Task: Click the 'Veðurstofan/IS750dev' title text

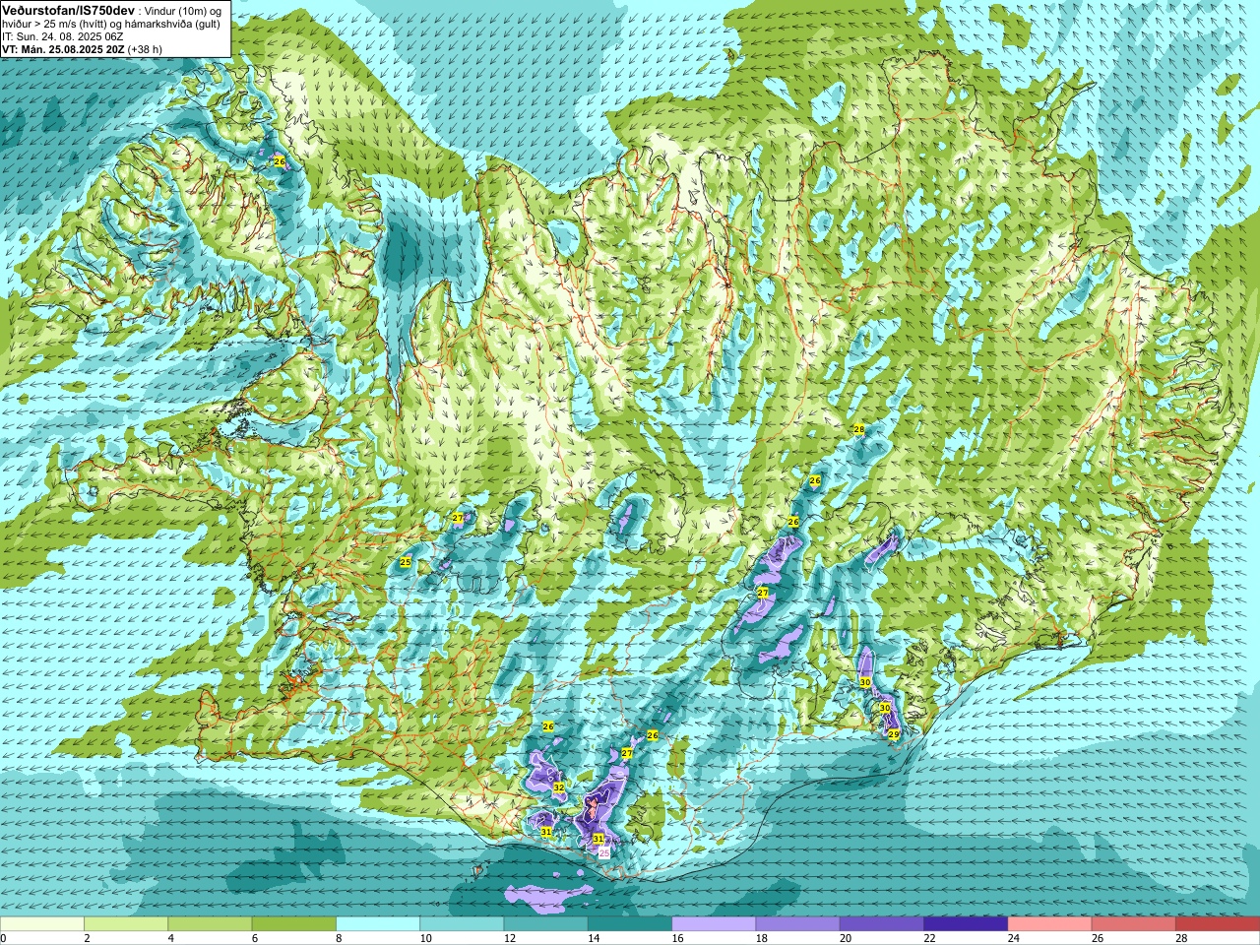Action: click(x=68, y=9)
